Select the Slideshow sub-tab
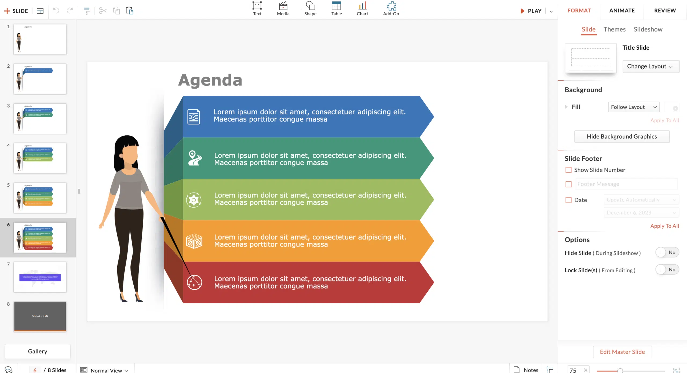This screenshot has width=687, height=373. (648, 29)
